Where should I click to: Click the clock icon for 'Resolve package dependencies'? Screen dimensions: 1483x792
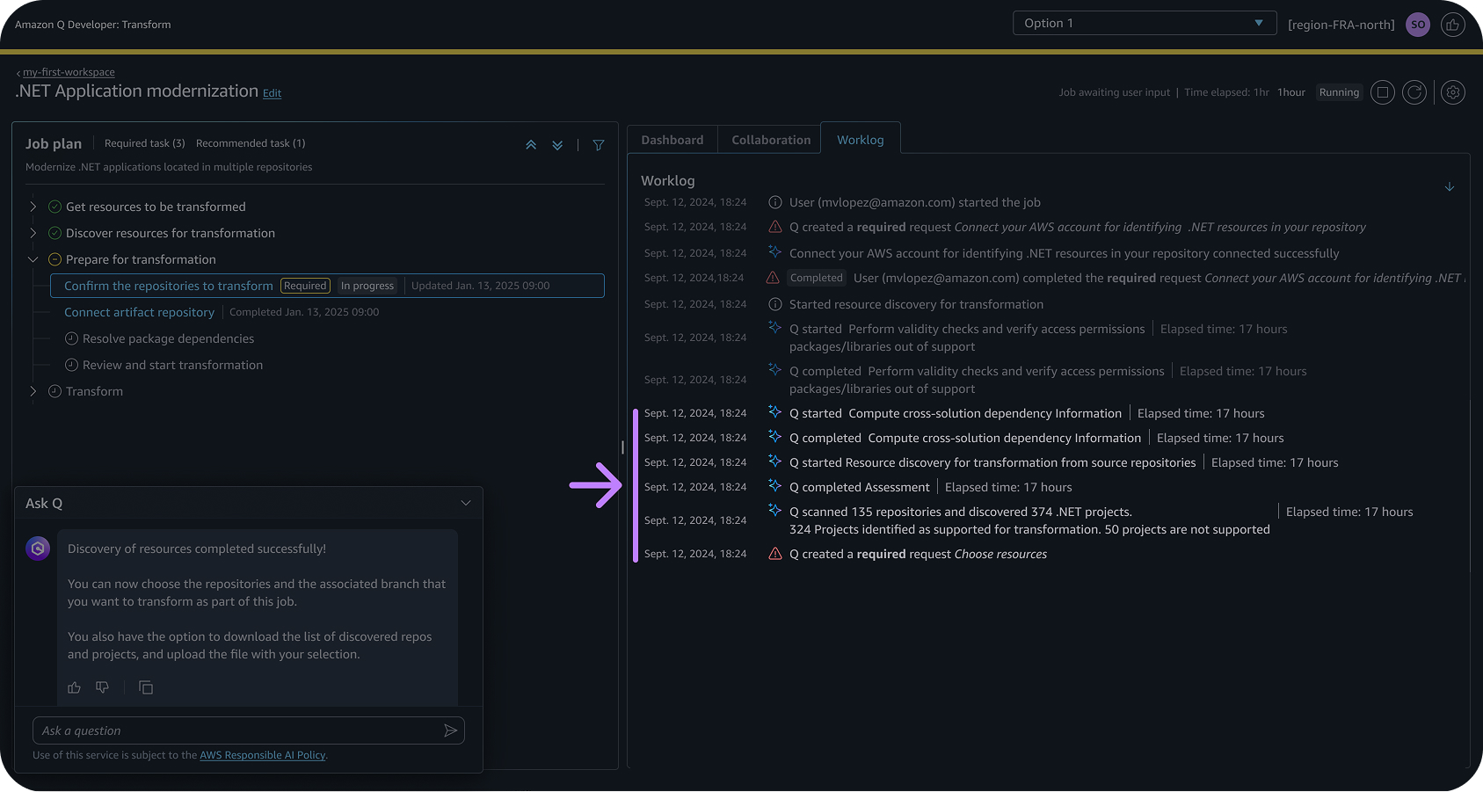71,338
